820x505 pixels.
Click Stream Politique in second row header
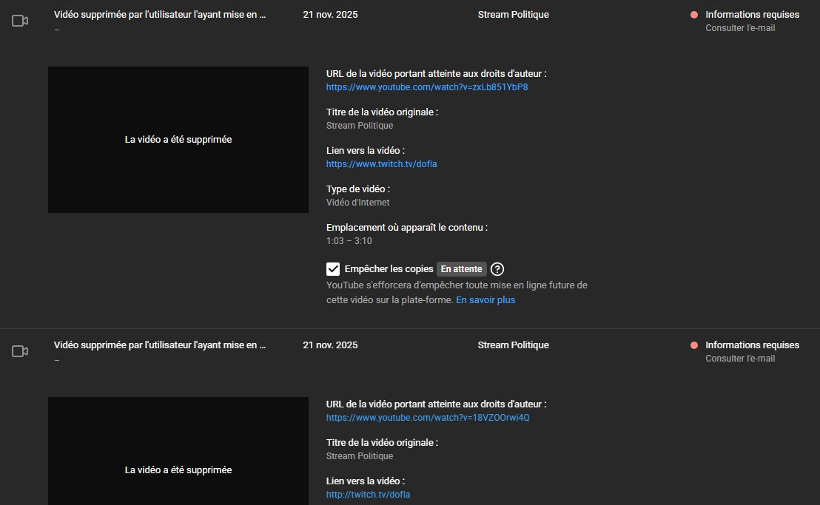point(513,345)
